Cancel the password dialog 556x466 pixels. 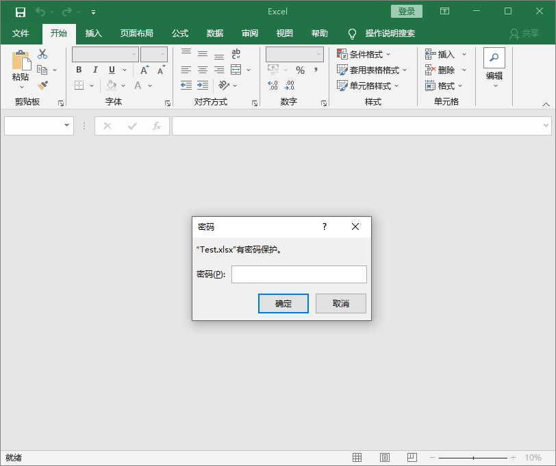point(340,303)
